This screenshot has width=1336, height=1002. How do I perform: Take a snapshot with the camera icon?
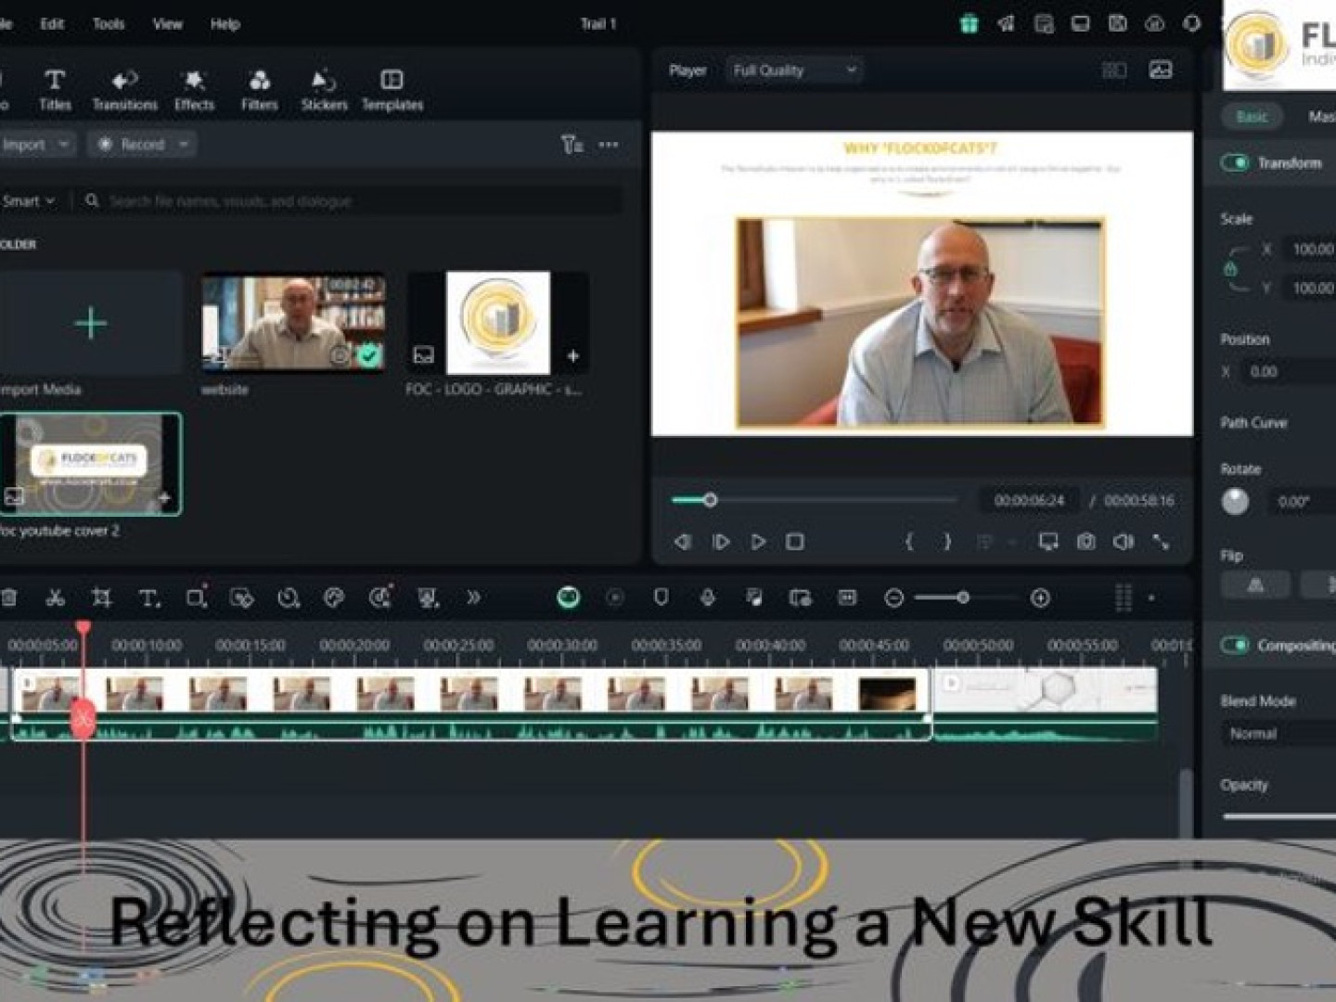pyautogui.click(x=1086, y=542)
